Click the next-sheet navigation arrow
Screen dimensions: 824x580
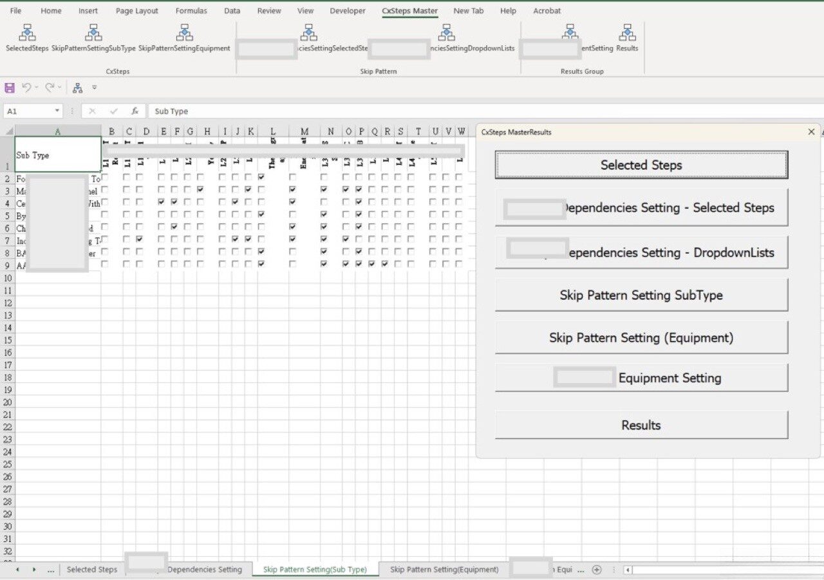point(33,570)
